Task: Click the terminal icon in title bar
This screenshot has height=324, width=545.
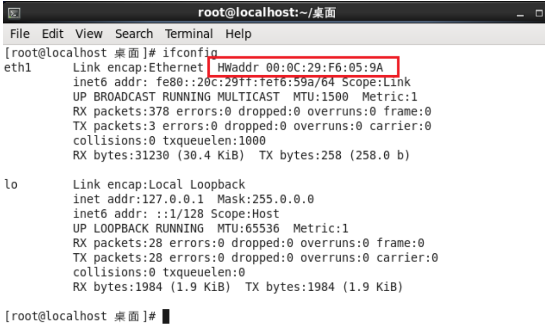Action: tap(14, 13)
